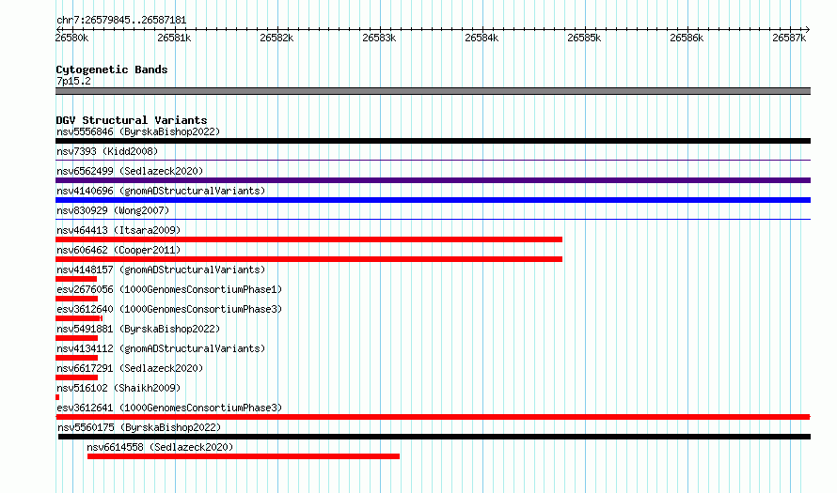This screenshot has height=493, width=837.
Task: Click the Cytogenetic Bands track title
Action: pos(112,69)
